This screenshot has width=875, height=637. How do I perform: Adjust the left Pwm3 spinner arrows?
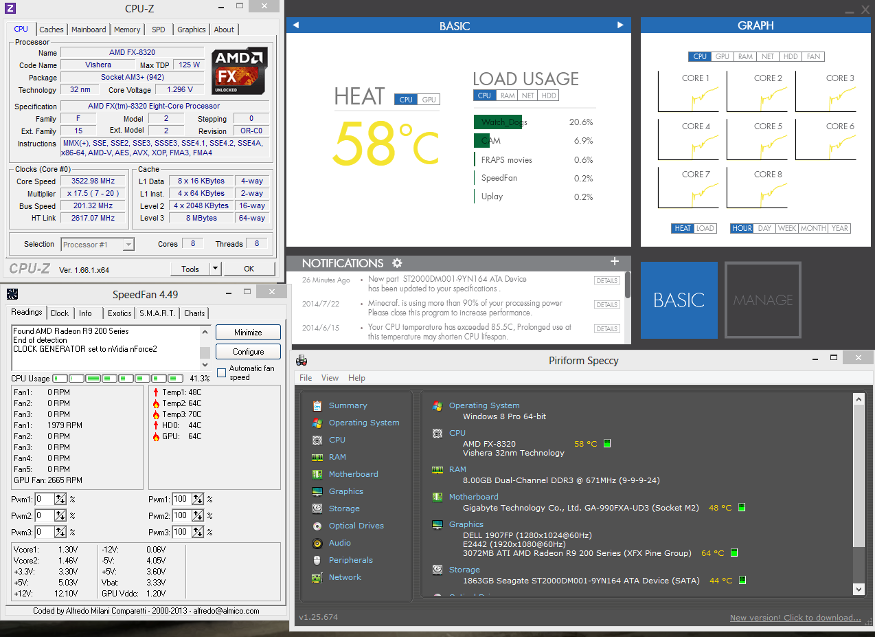(x=60, y=532)
